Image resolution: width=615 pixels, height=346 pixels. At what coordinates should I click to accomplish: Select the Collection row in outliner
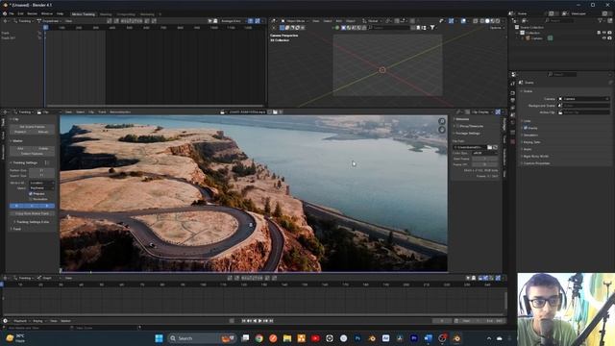click(532, 33)
